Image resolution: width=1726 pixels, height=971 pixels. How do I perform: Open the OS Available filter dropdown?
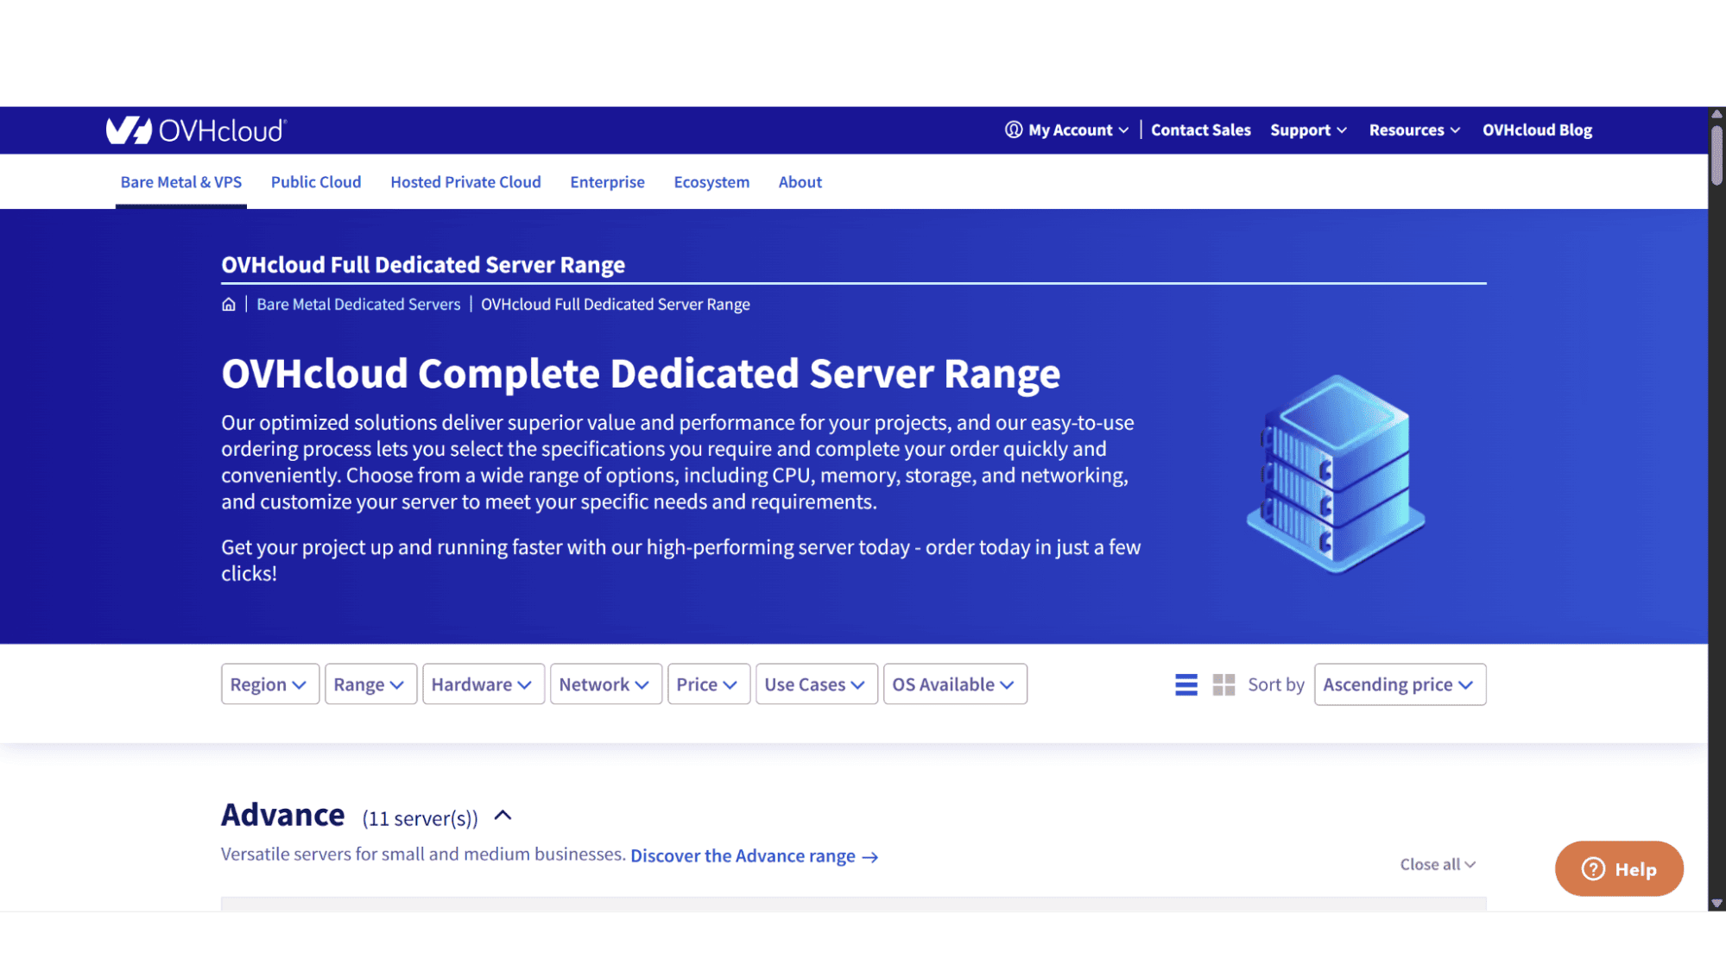tap(955, 684)
